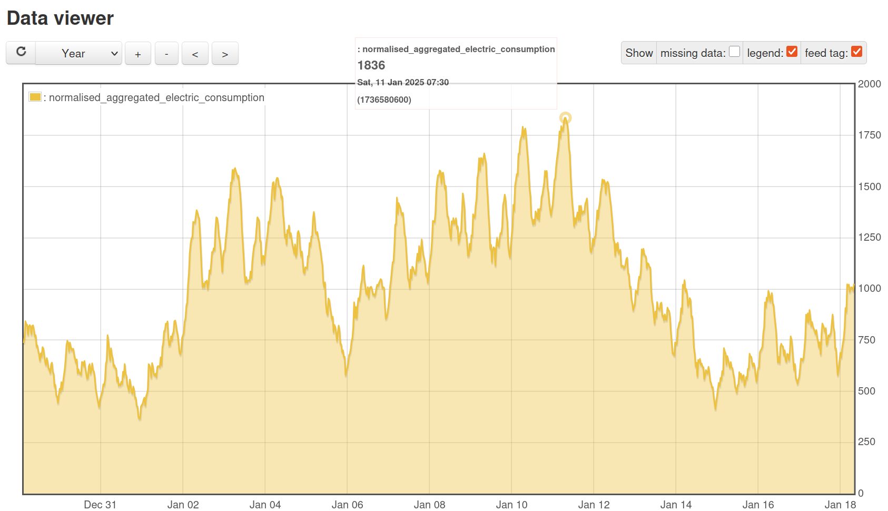Click the Jan 18 x-axis label

[840, 505]
